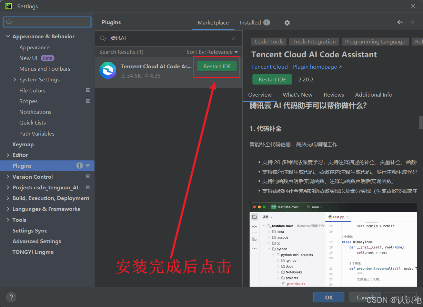Expand the Tools section

[8, 220]
